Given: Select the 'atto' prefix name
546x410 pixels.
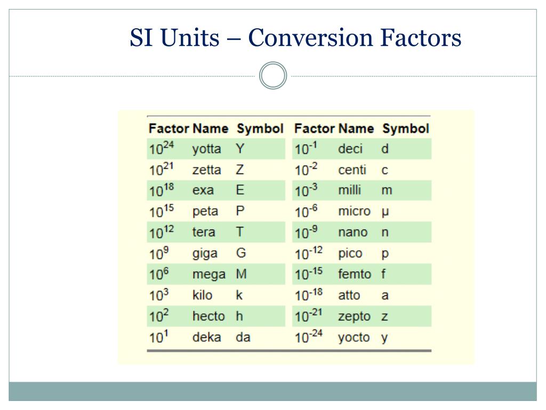Looking at the screenshot, I should (349, 295).
